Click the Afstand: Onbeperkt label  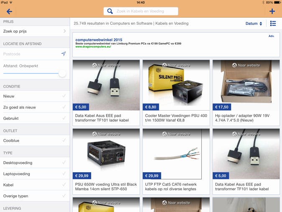coord(21,66)
